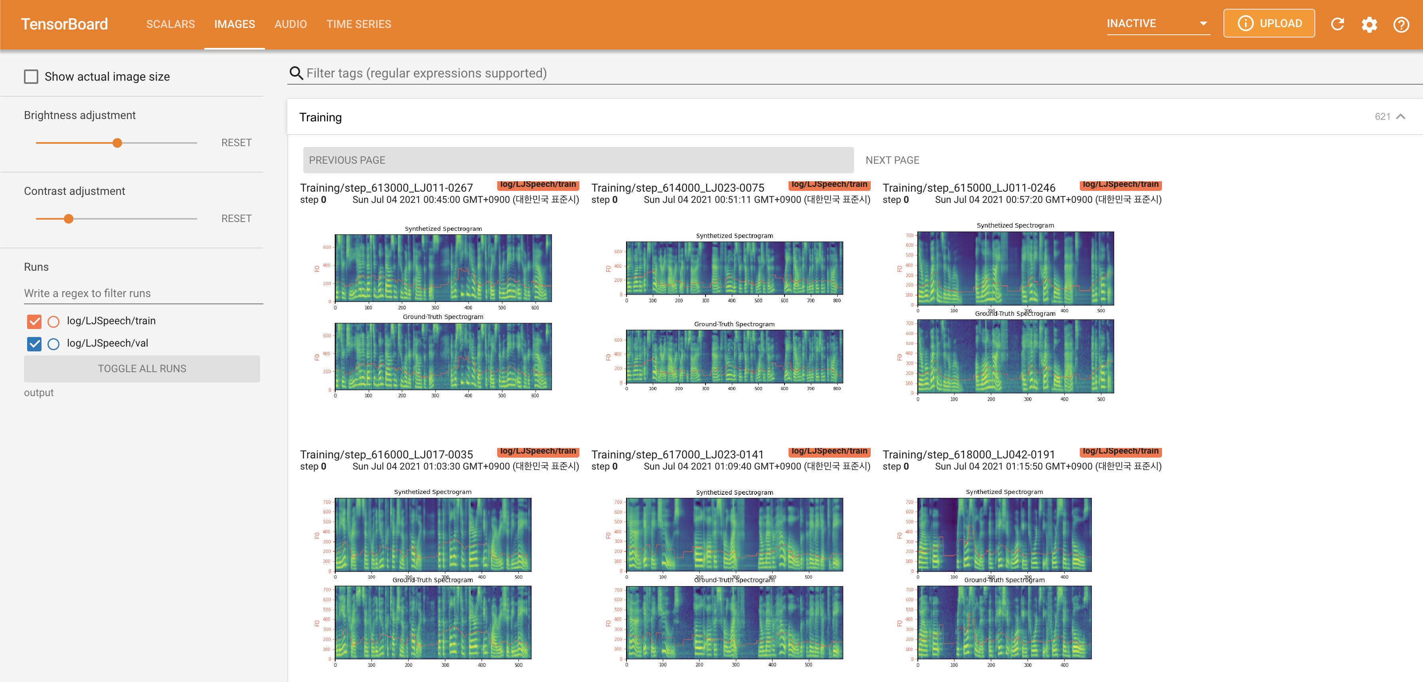Switch to the SCALARS tab
This screenshot has width=1423, height=682.
(170, 24)
